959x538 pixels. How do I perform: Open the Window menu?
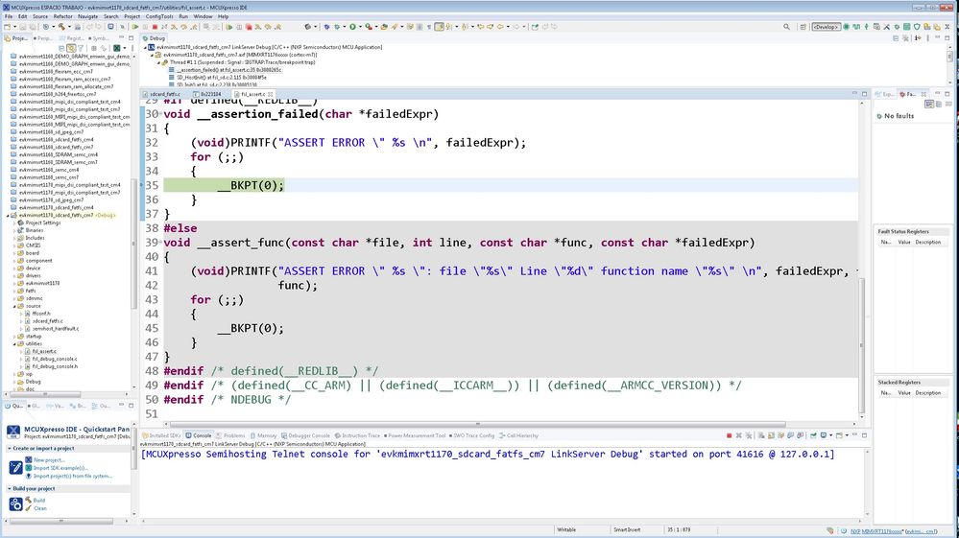pyautogui.click(x=204, y=16)
